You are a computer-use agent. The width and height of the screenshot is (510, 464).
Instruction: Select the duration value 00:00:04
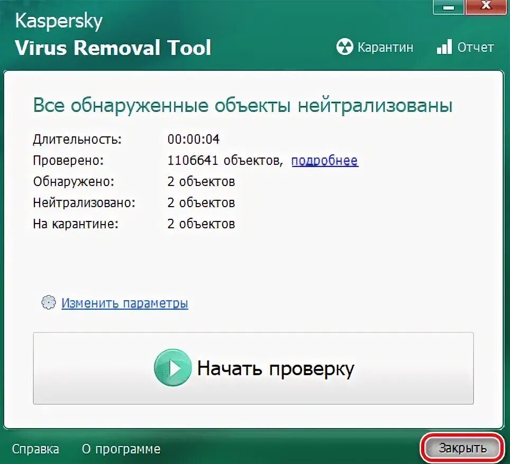[194, 140]
